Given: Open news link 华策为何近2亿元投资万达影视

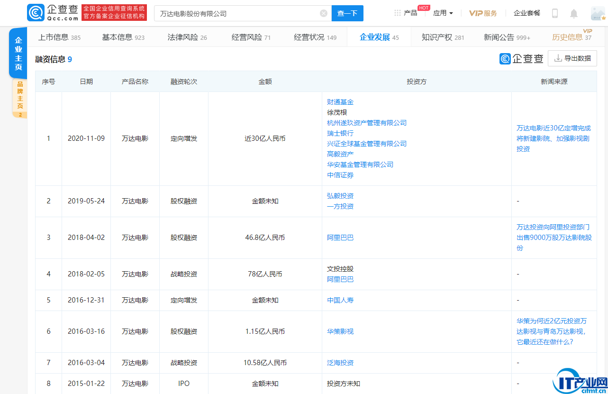Looking at the screenshot, I should pos(552,331).
